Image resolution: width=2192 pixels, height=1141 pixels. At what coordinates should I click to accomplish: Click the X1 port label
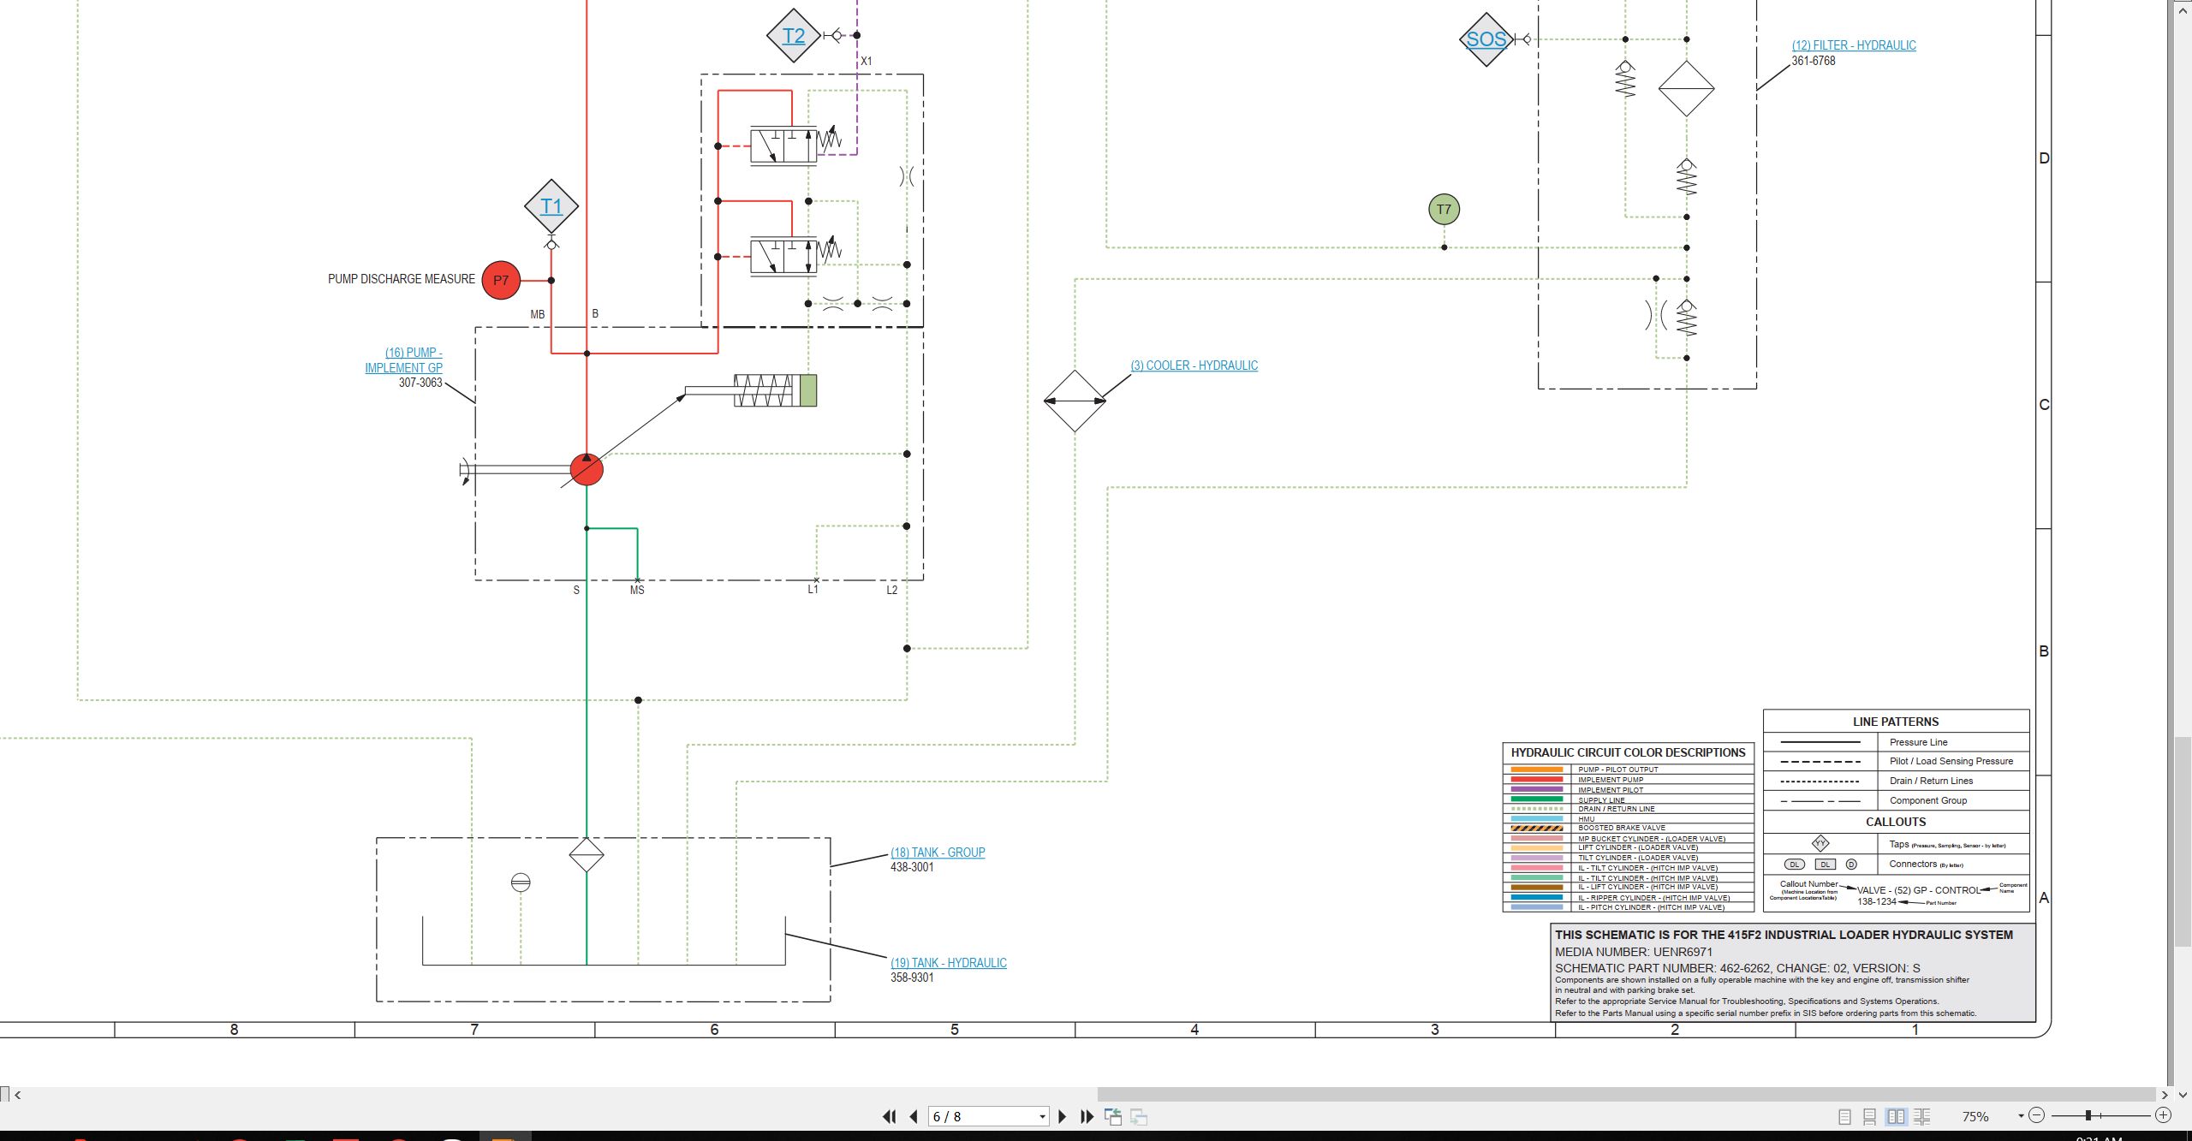tap(867, 62)
